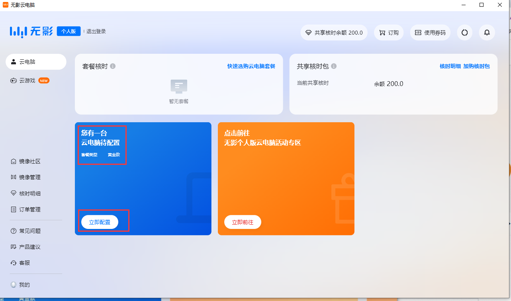Click the 无影个人版云电脑活动专区 title
This screenshot has width=511, height=301.
pyautogui.click(x=262, y=143)
